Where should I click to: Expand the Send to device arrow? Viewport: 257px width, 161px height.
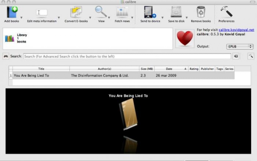tap(162, 17)
